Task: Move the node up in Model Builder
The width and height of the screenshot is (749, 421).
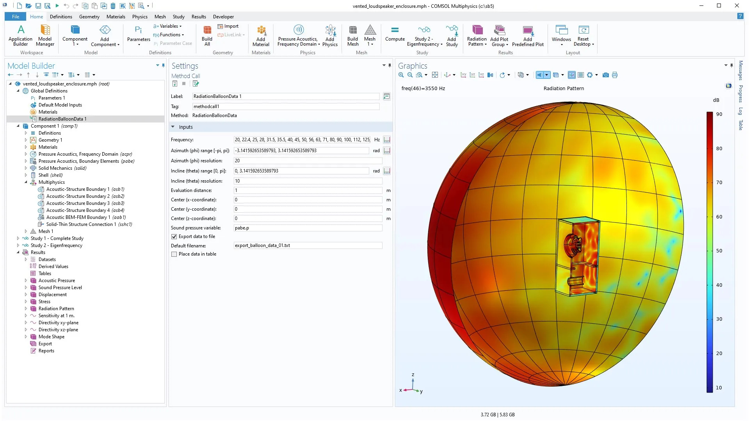Action: point(28,75)
